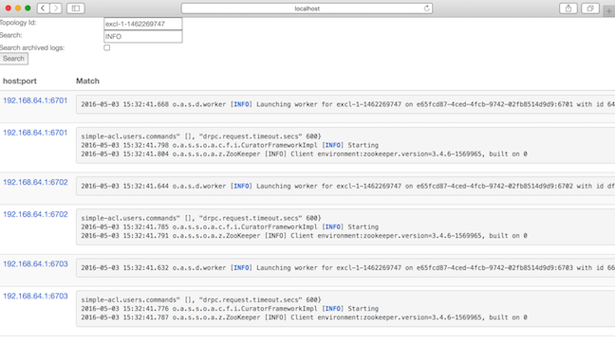Open second 192.168.64.1:6702 link
Screen dimensions: 615x360
pos(35,214)
